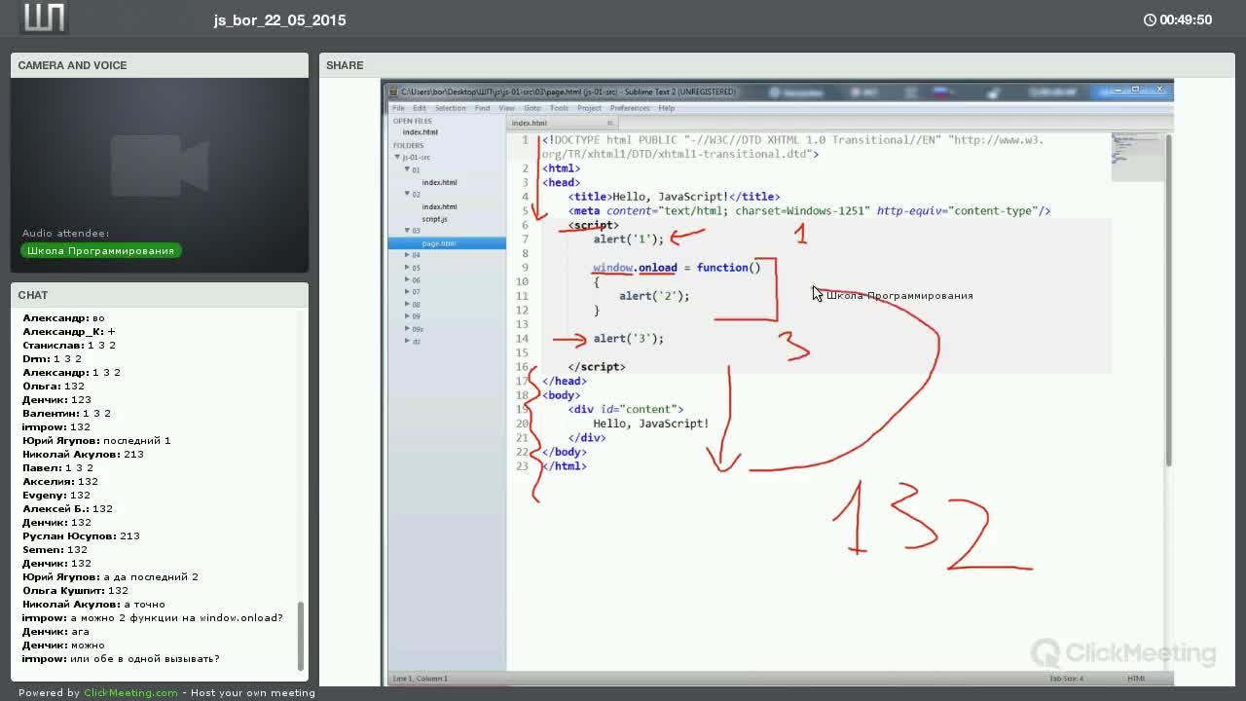Open the Help menu
Viewport: 1246px width, 701px height.
coord(666,108)
